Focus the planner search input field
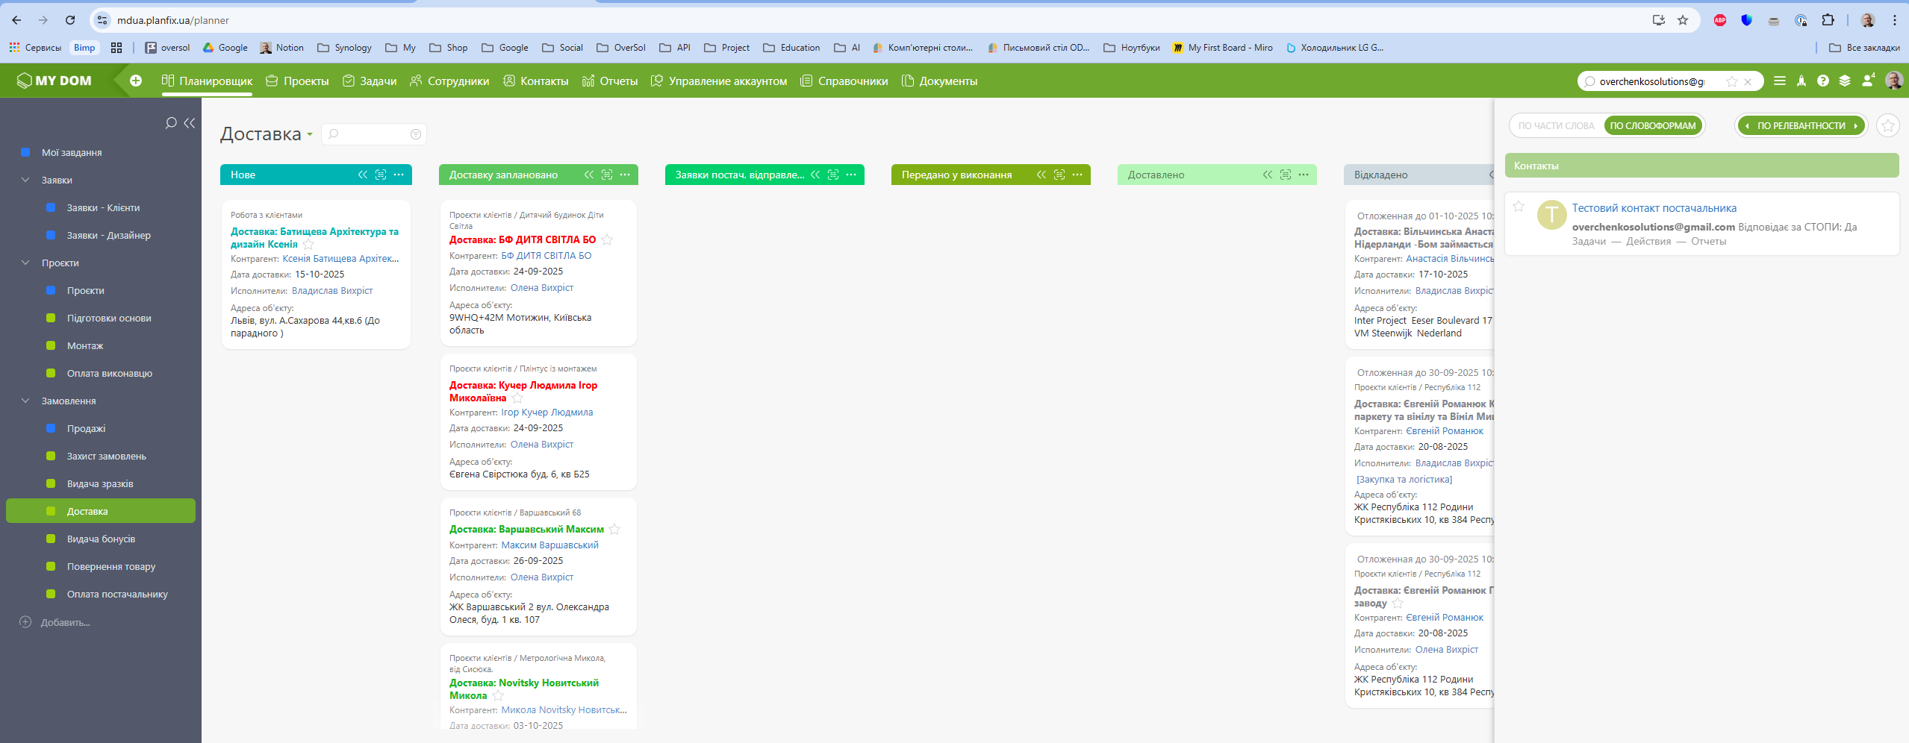The width and height of the screenshot is (1909, 743). coord(373,134)
